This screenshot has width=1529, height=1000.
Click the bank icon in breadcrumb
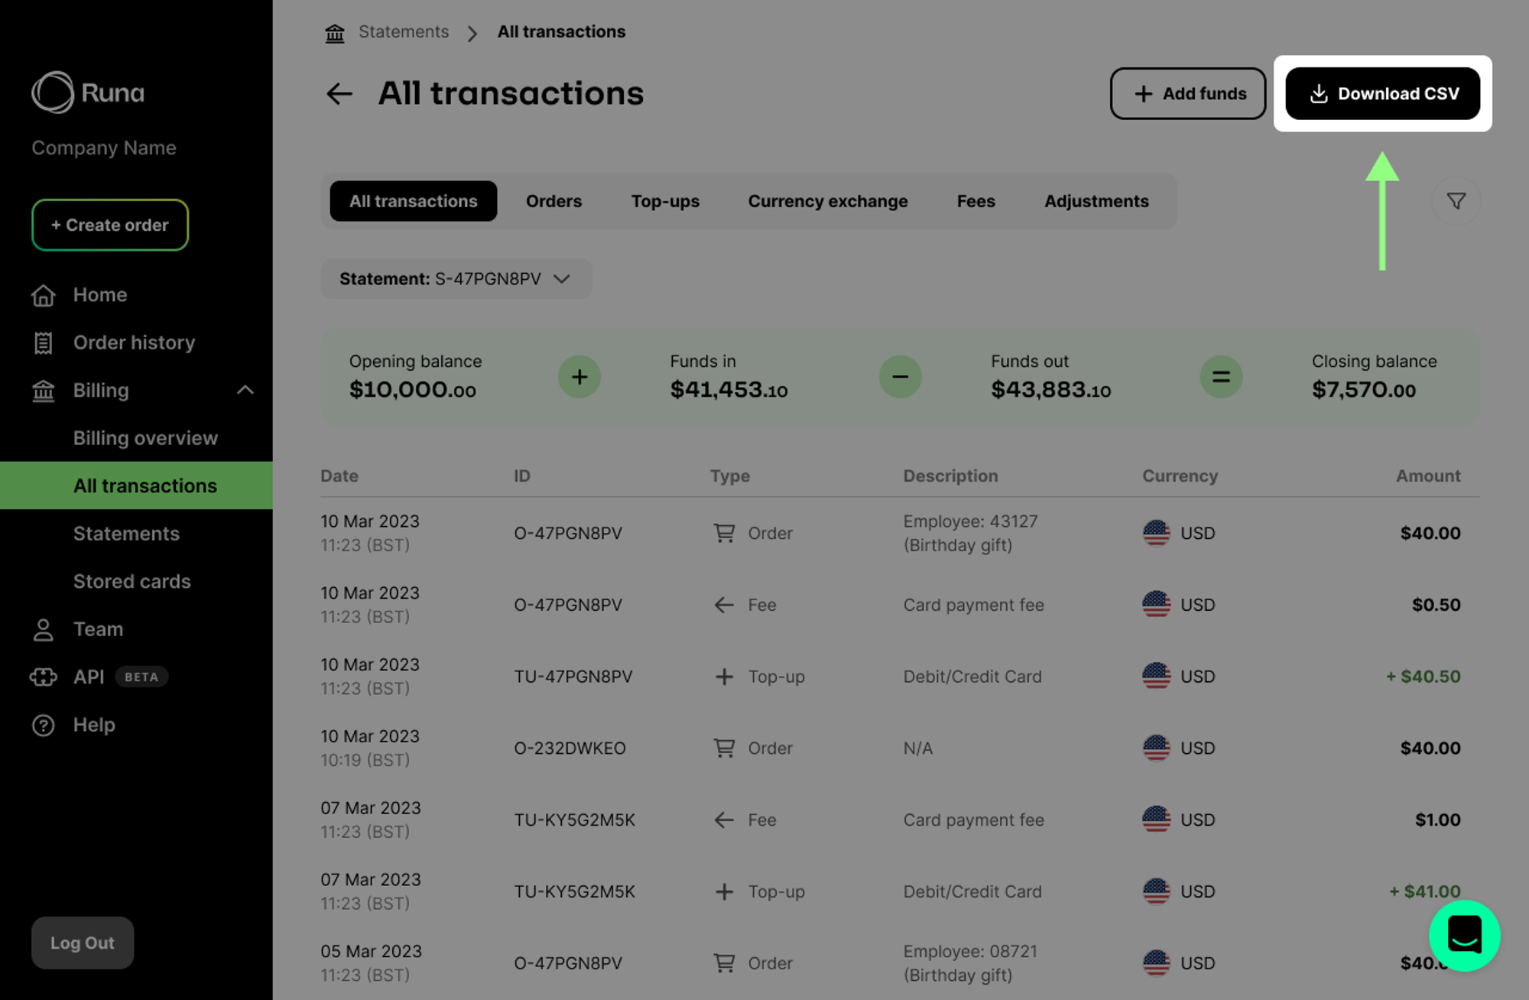[x=335, y=33]
